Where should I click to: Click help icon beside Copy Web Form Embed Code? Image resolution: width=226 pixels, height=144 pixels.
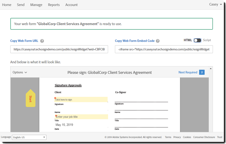158,41
